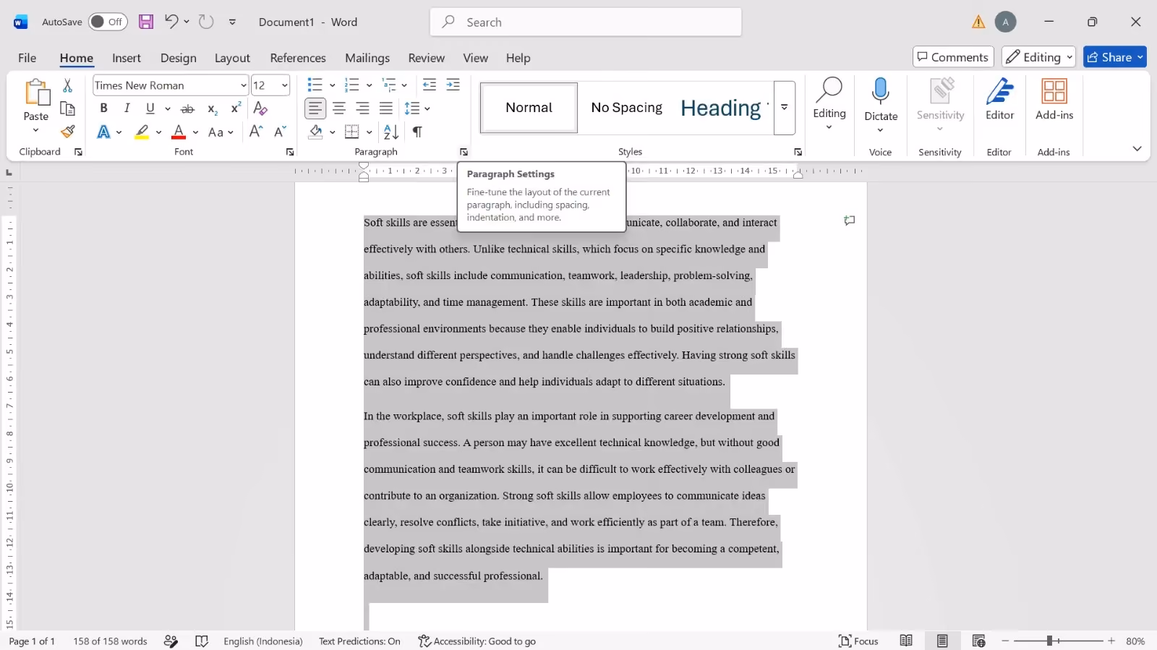Click the Copy icon

tap(67, 108)
